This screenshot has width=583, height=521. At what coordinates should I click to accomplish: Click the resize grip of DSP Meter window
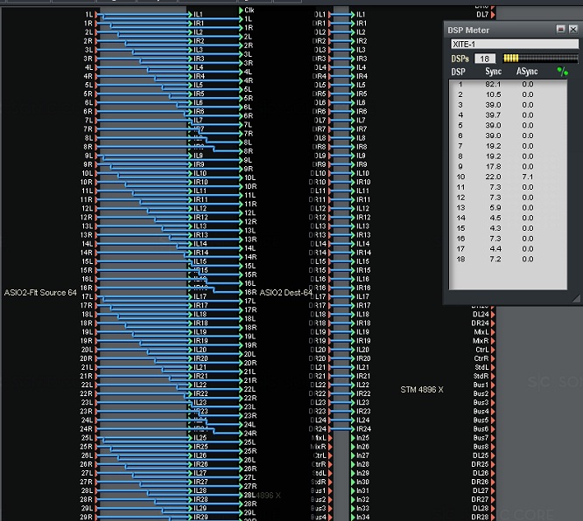click(x=576, y=298)
